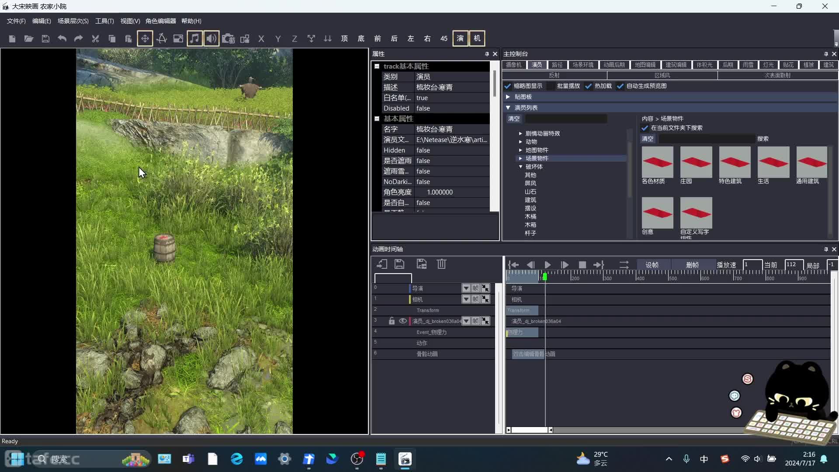Save the scene with the floppy icon
Viewport: 839px width, 472px height.
click(45, 38)
